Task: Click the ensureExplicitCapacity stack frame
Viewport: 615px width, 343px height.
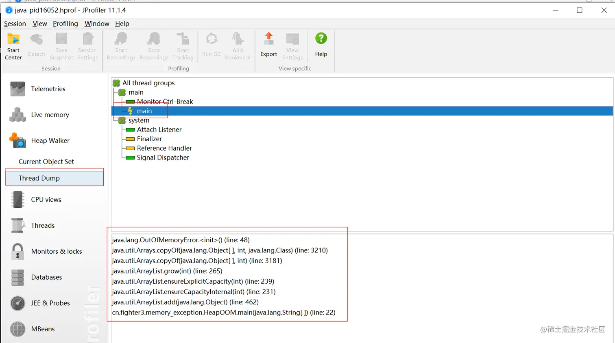Action: pos(193,281)
